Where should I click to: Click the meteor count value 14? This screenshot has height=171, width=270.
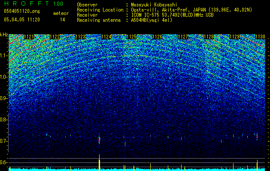[62, 20]
